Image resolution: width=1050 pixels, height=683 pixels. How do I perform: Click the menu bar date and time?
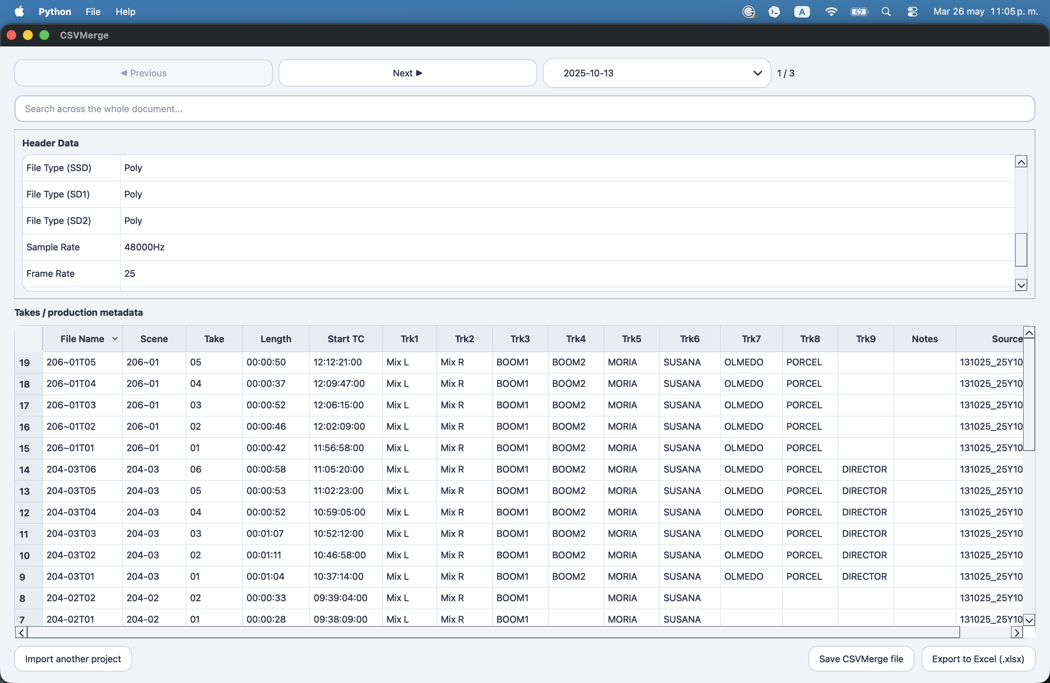(x=986, y=11)
